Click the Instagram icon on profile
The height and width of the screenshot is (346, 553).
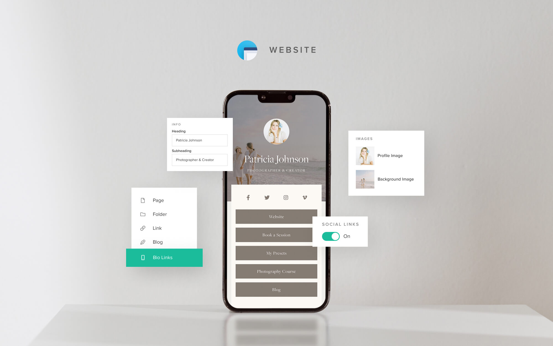[x=286, y=197]
